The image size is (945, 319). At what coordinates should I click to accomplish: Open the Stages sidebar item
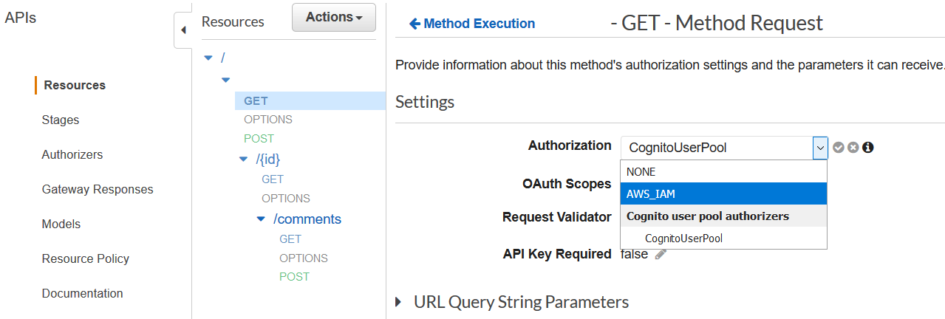tap(61, 120)
